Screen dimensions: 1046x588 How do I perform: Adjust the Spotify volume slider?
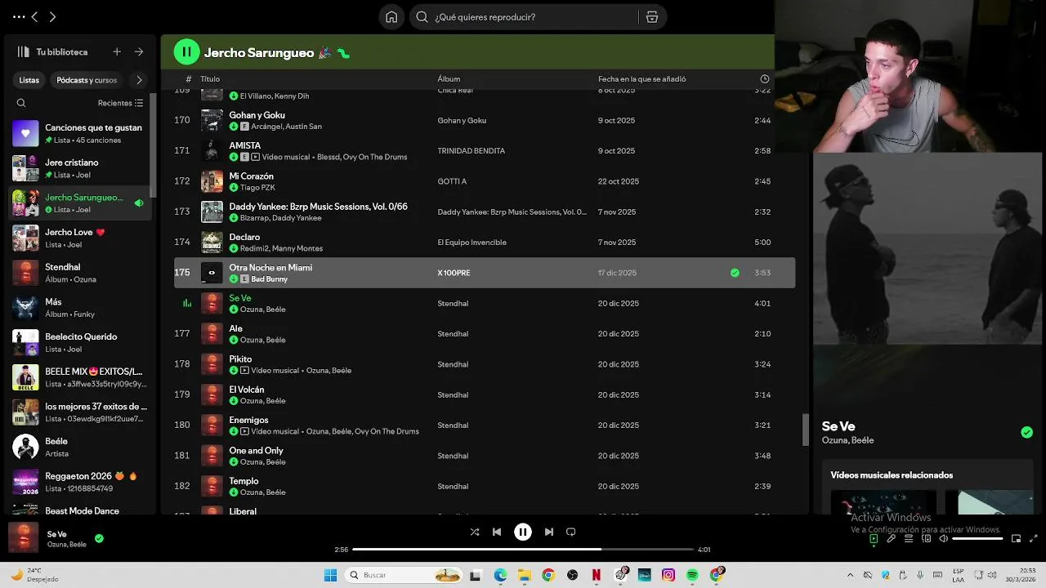[977, 538]
